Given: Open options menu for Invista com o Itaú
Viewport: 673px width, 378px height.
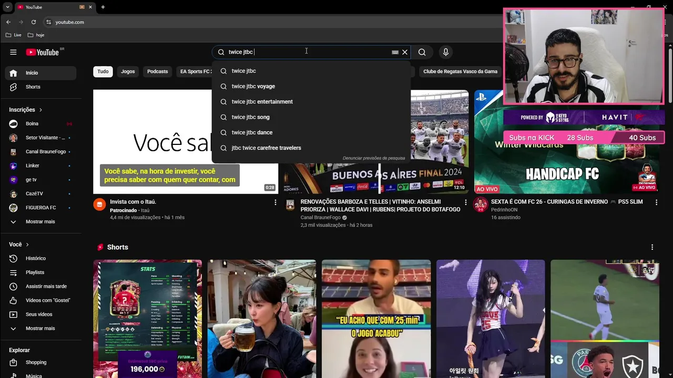Looking at the screenshot, I should (275, 202).
